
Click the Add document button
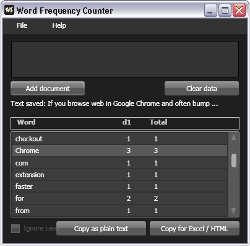48,89
